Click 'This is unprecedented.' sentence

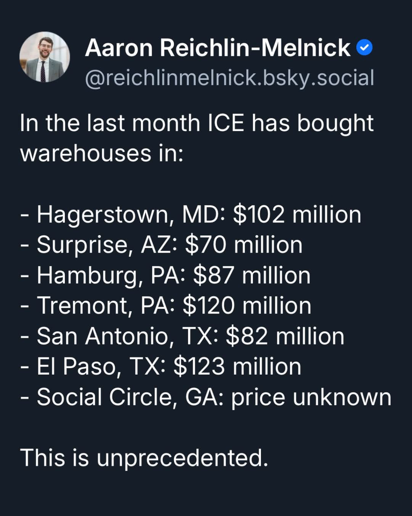tap(144, 457)
